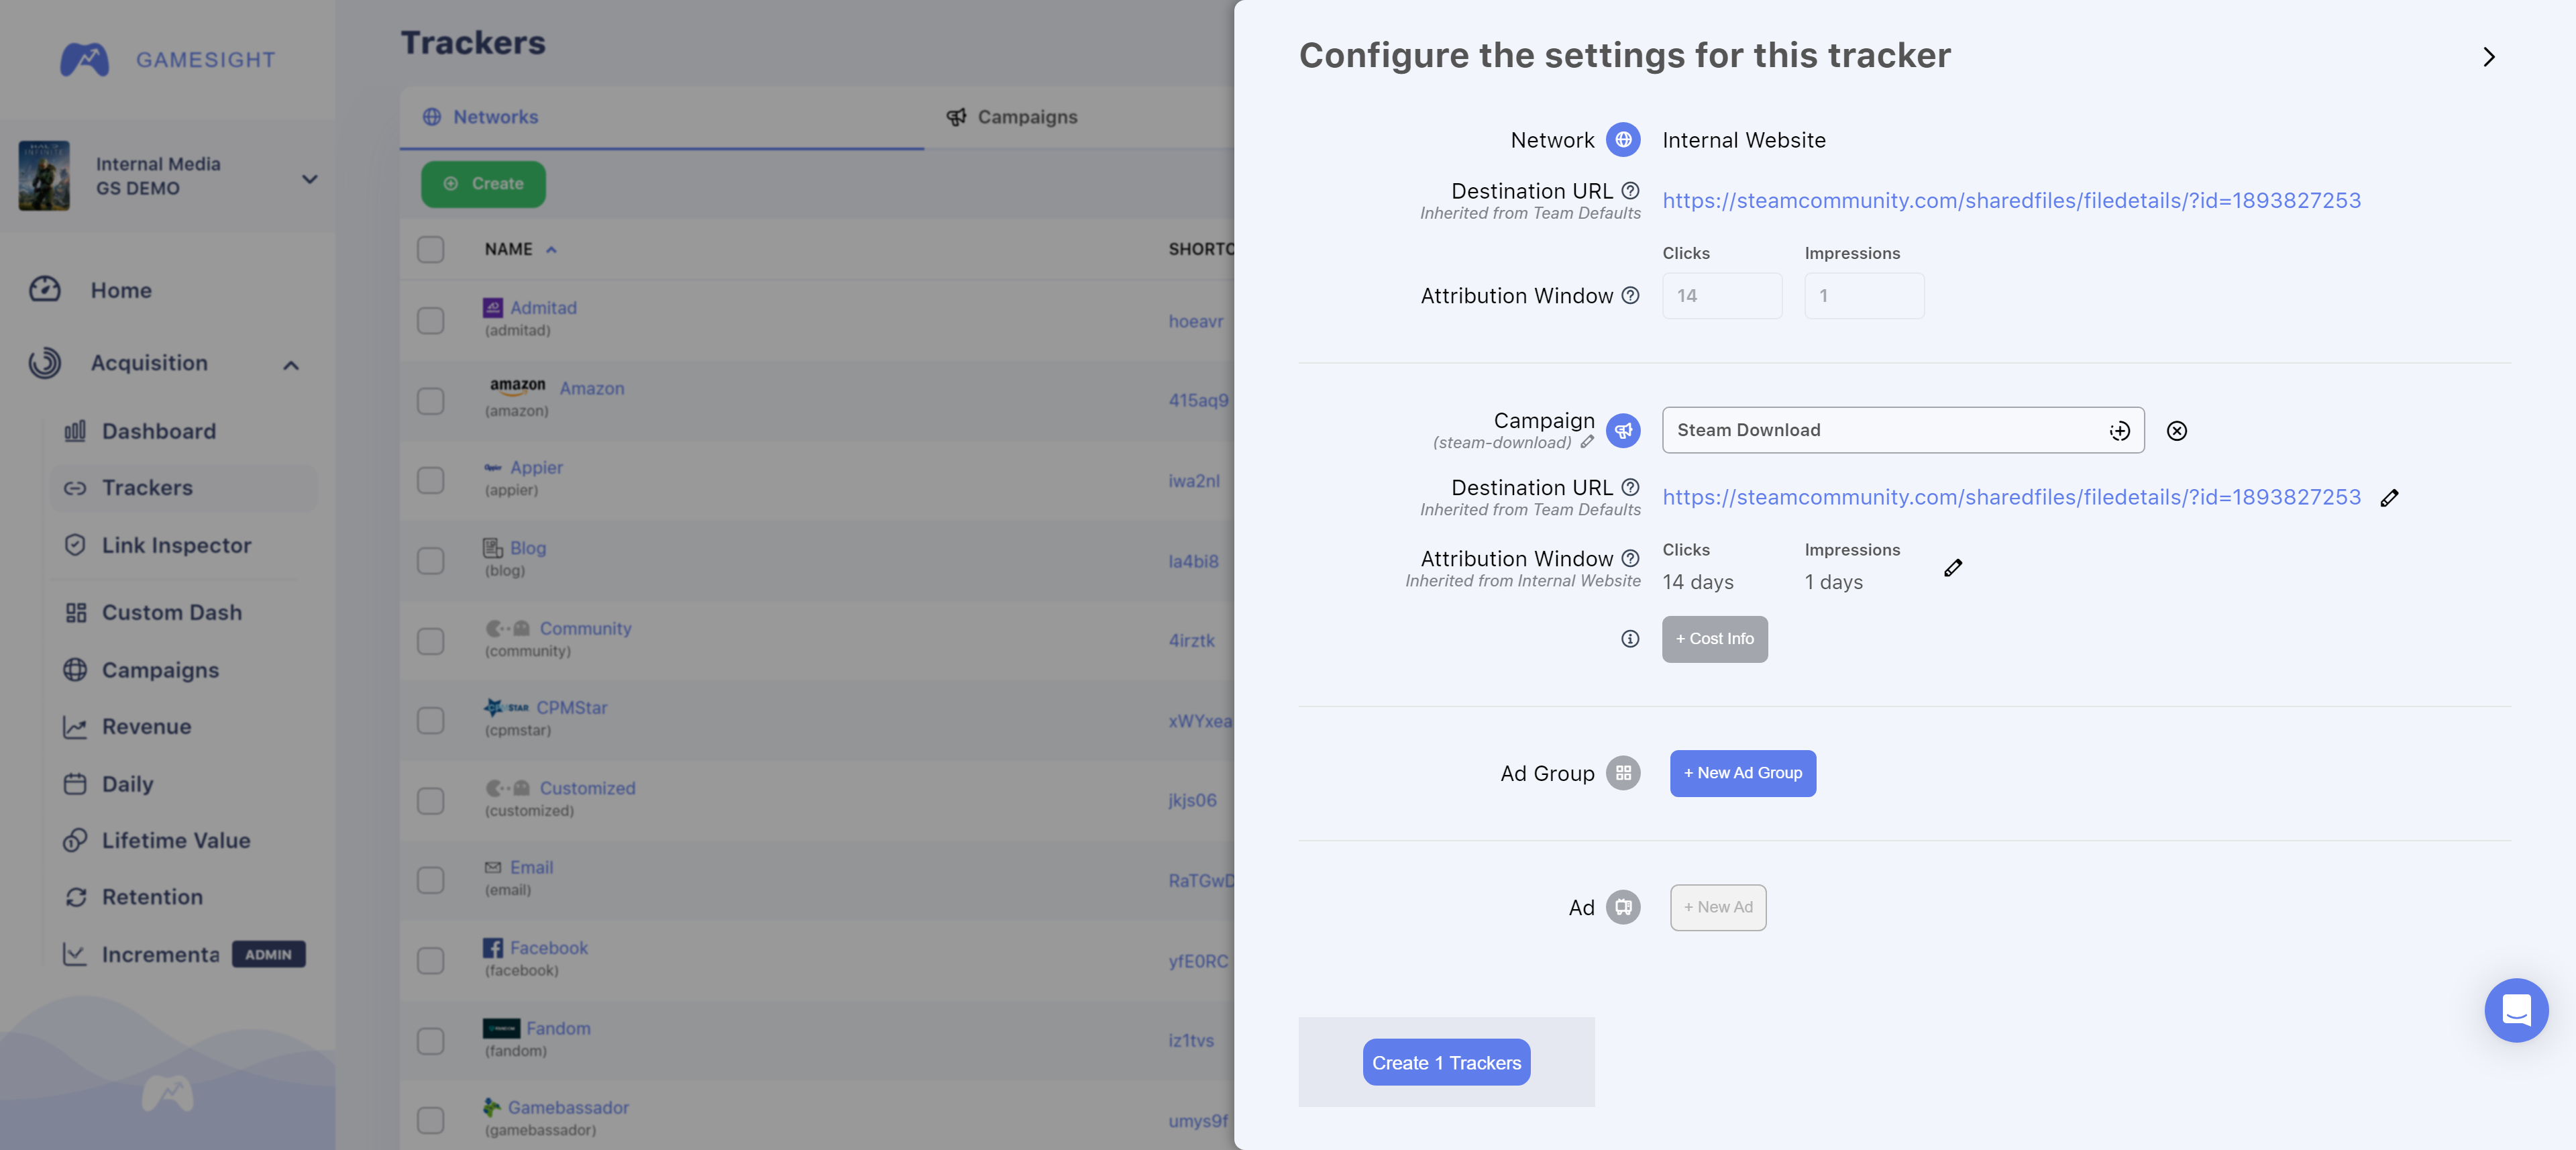The width and height of the screenshot is (2576, 1150).
Task: Open the Facebook network link
Action: point(548,948)
